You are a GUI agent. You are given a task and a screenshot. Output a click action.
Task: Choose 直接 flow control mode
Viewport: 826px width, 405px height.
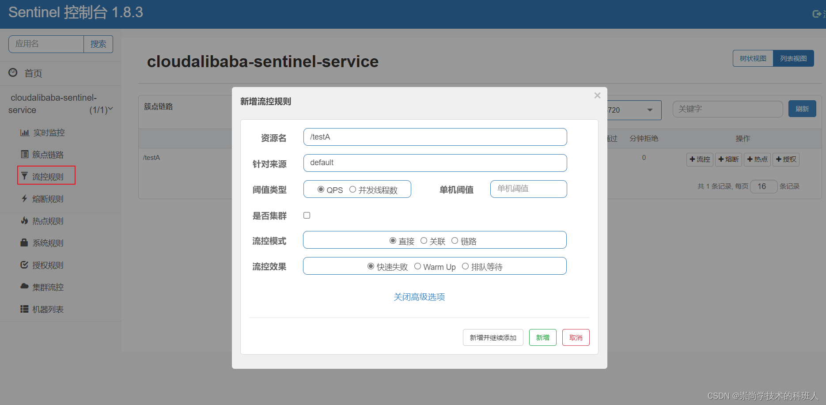point(393,241)
